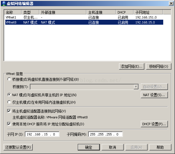
Task: Open NAT 设置(S)... dialog
Action: point(154,95)
